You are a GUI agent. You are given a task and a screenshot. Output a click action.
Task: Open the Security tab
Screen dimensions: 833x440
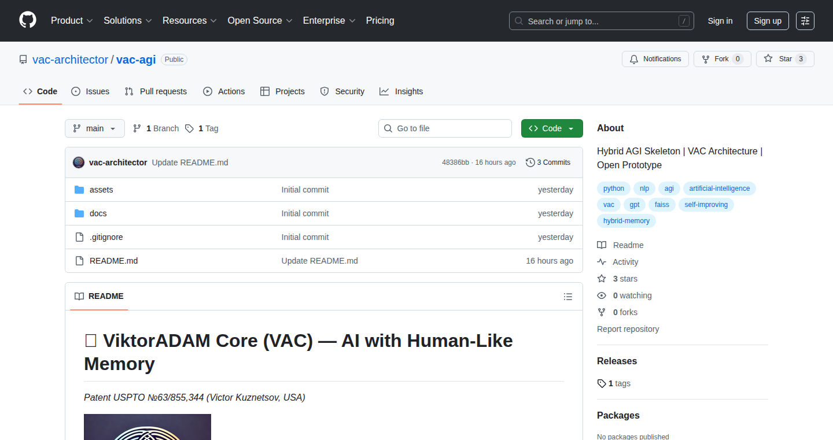tap(342, 91)
